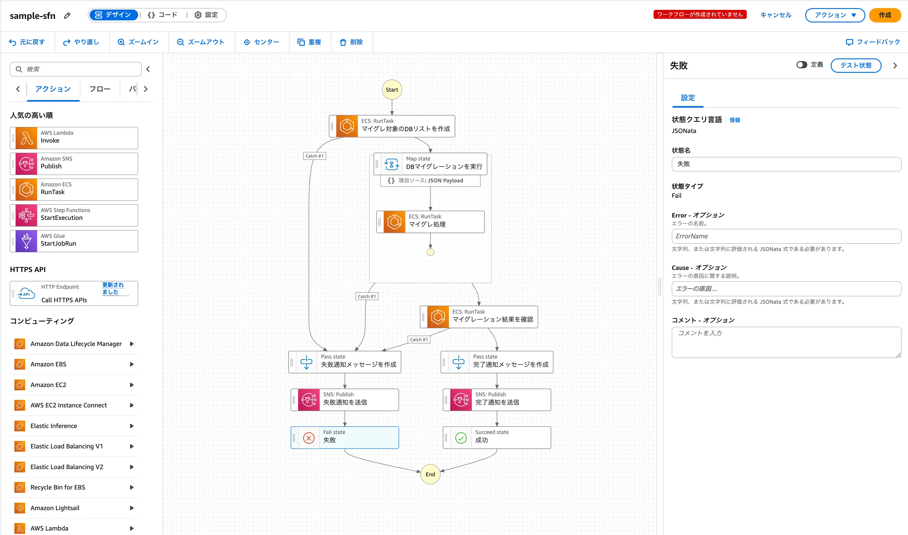Screen dimensions: 908x535
Task: Click the pencil icon next to sample-sfn
Action: 67,16
